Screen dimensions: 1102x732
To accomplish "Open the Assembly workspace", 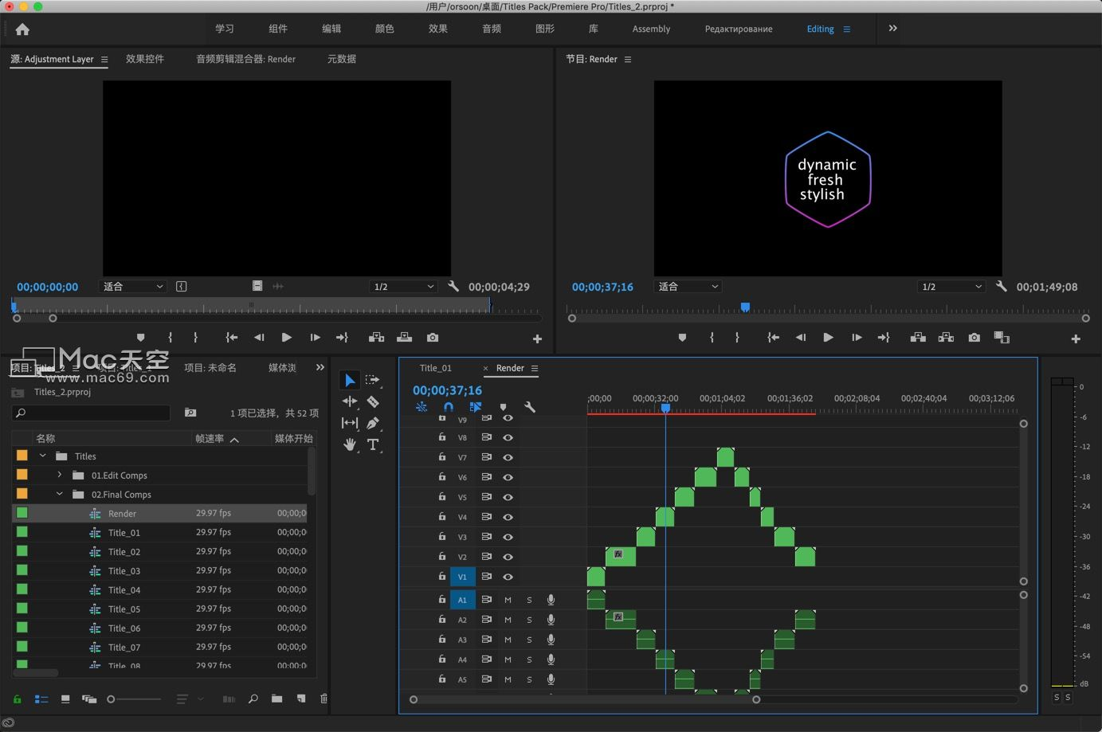I will click(651, 29).
